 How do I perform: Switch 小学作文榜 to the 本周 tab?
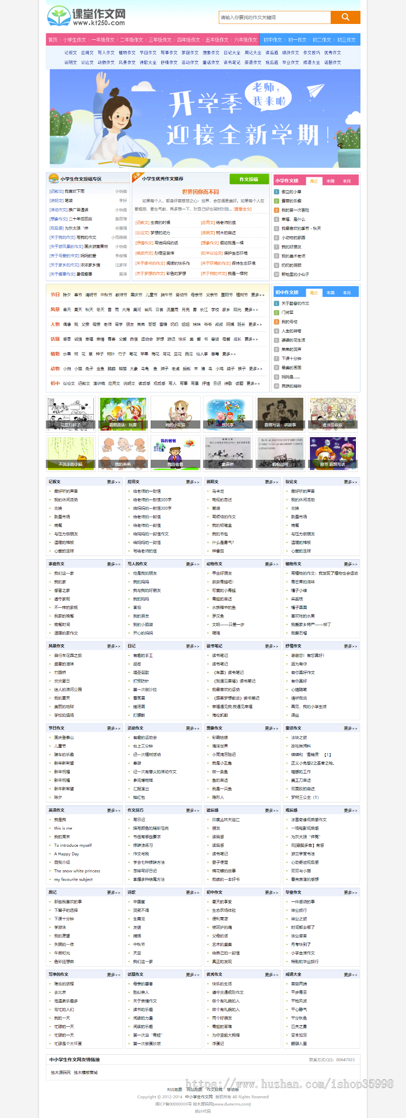[x=330, y=181]
